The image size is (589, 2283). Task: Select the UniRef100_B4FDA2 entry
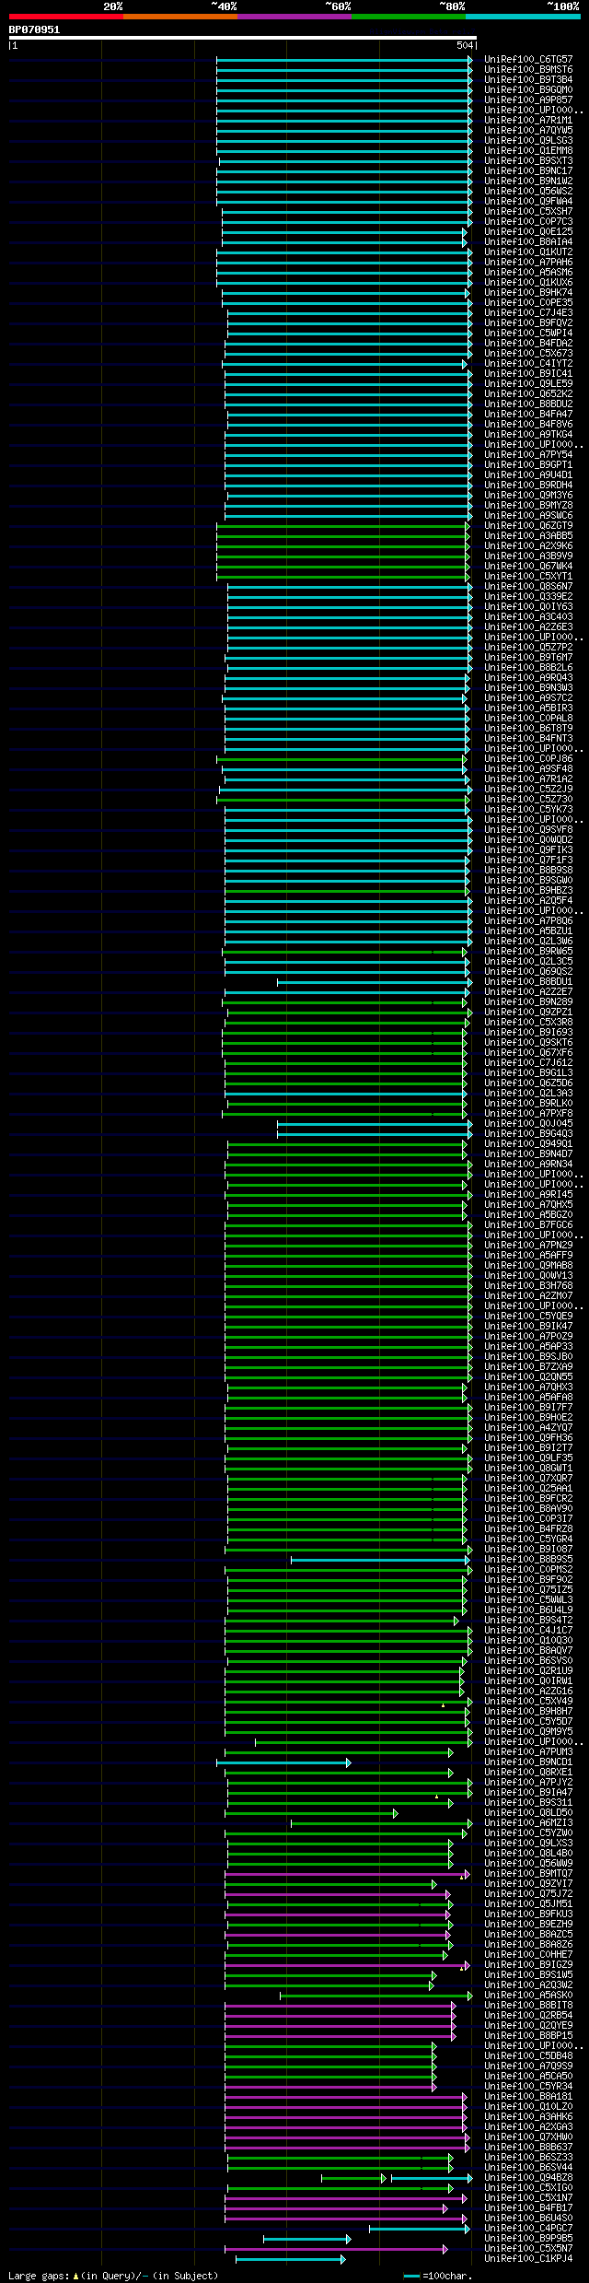[528, 343]
